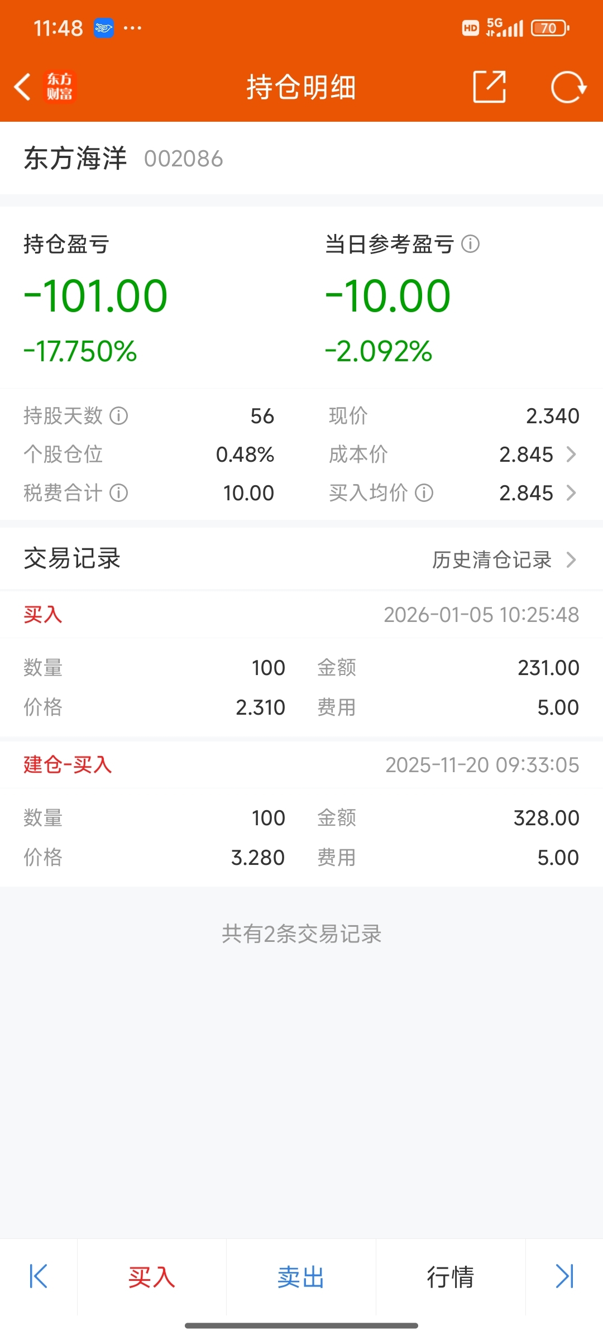Image resolution: width=603 pixels, height=1340 pixels.
Task: Tap the info icon next to 持股天数
Action: coord(119,415)
